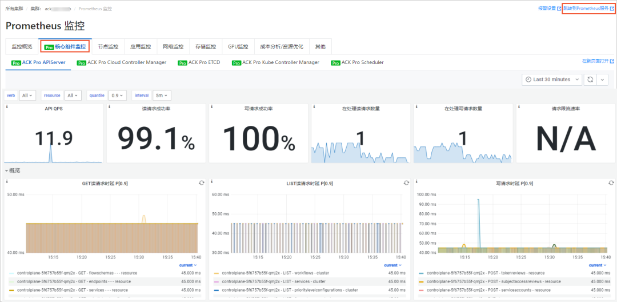Click the dashboard refresh icon button
The width and height of the screenshot is (617, 302).
pos(590,80)
